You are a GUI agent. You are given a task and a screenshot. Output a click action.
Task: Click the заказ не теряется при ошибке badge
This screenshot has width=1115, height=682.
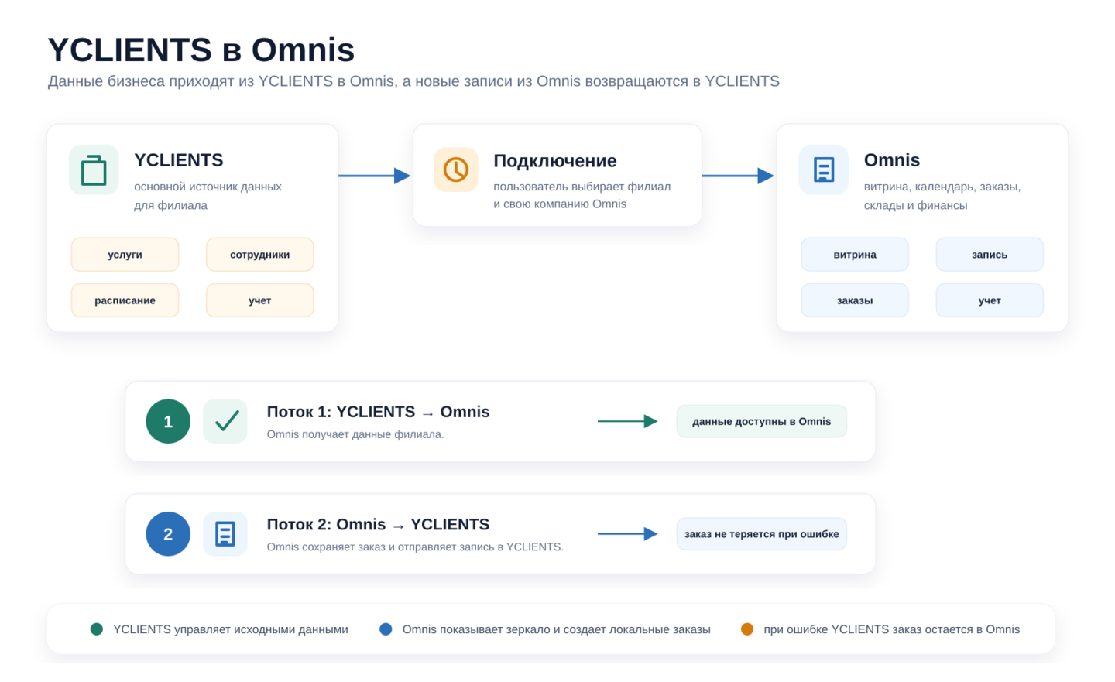tap(762, 534)
